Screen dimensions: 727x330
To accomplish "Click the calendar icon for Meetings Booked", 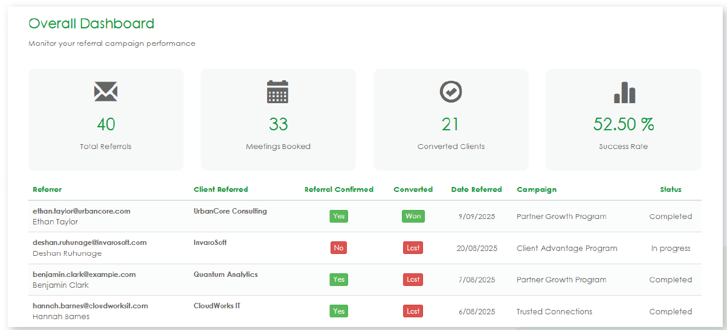I will [x=278, y=92].
